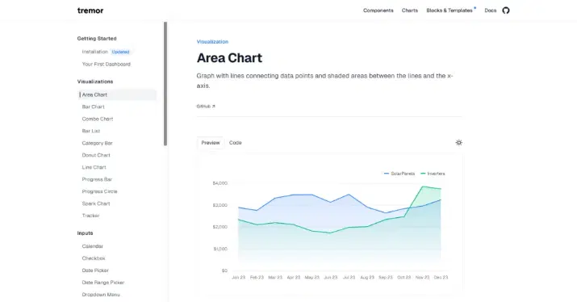
Task: Click the Inputs section heading
Action: coord(85,233)
